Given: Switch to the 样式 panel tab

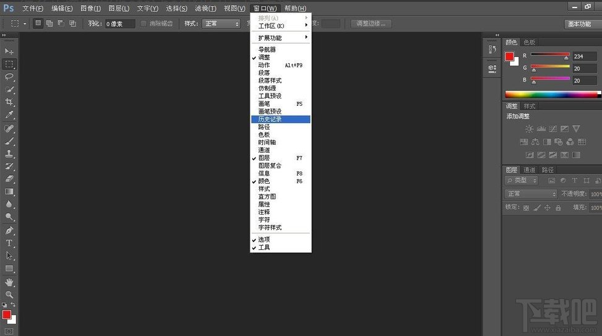Looking at the screenshot, I should [x=530, y=106].
